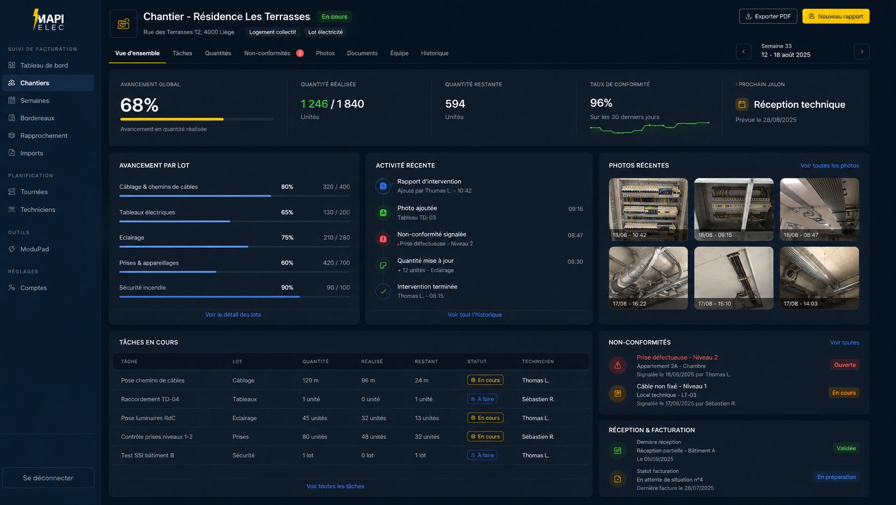Image resolution: width=896 pixels, height=505 pixels.
Task: Click the Ouverte badge on Prise défectueuse
Action: pos(844,365)
